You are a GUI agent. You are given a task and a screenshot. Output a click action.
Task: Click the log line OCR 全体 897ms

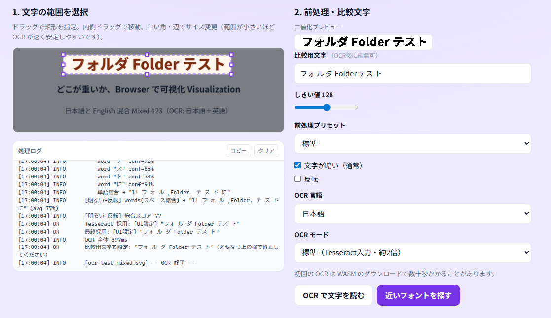(73, 240)
